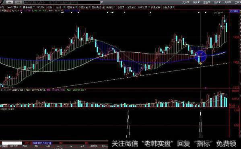Image resolution: width=241 pixels, height=149 pixels.
Task: Expand the arrow next to 技术分析
Action: point(34,7)
